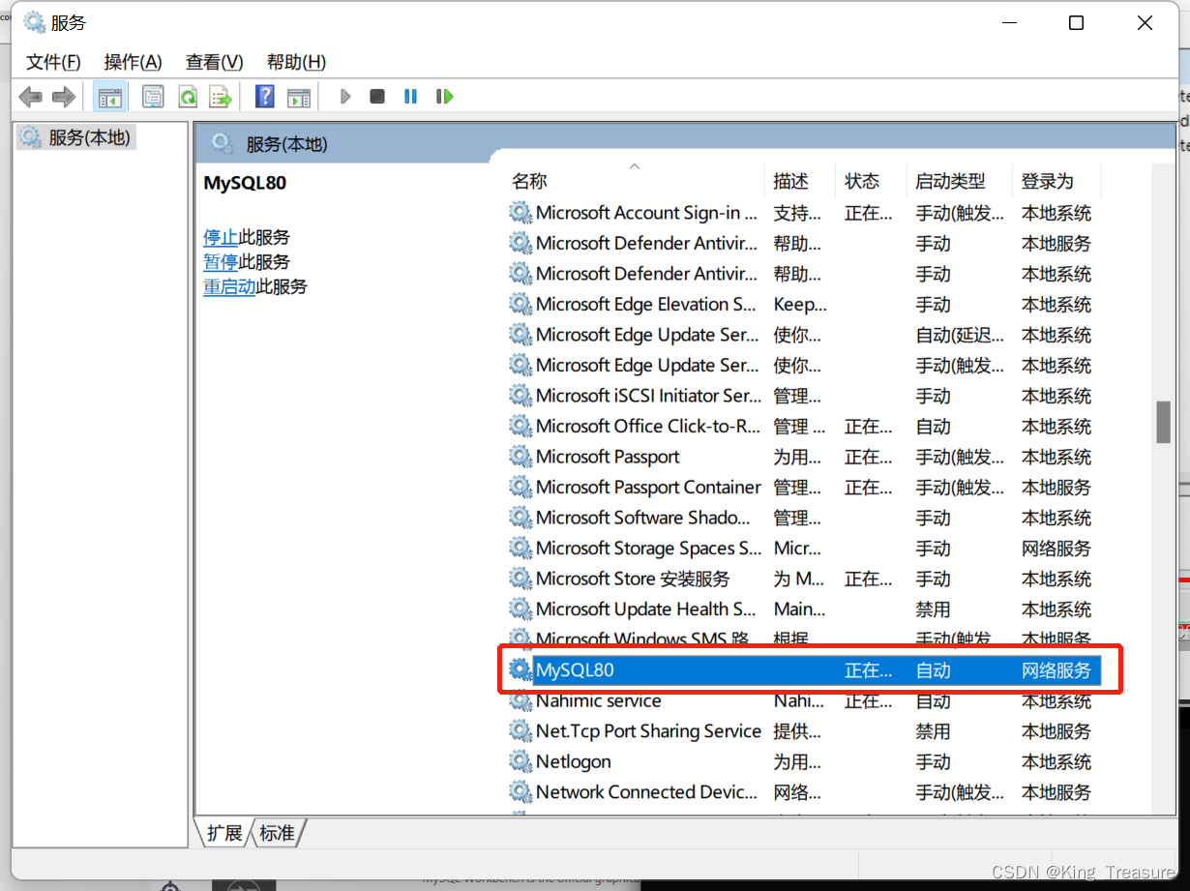Viewport: 1190px width, 891px height.
Task: Click the Export List toolbar icon
Action: 222,97
